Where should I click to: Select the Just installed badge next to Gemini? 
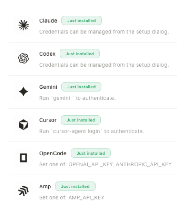[x=81, y=87]
